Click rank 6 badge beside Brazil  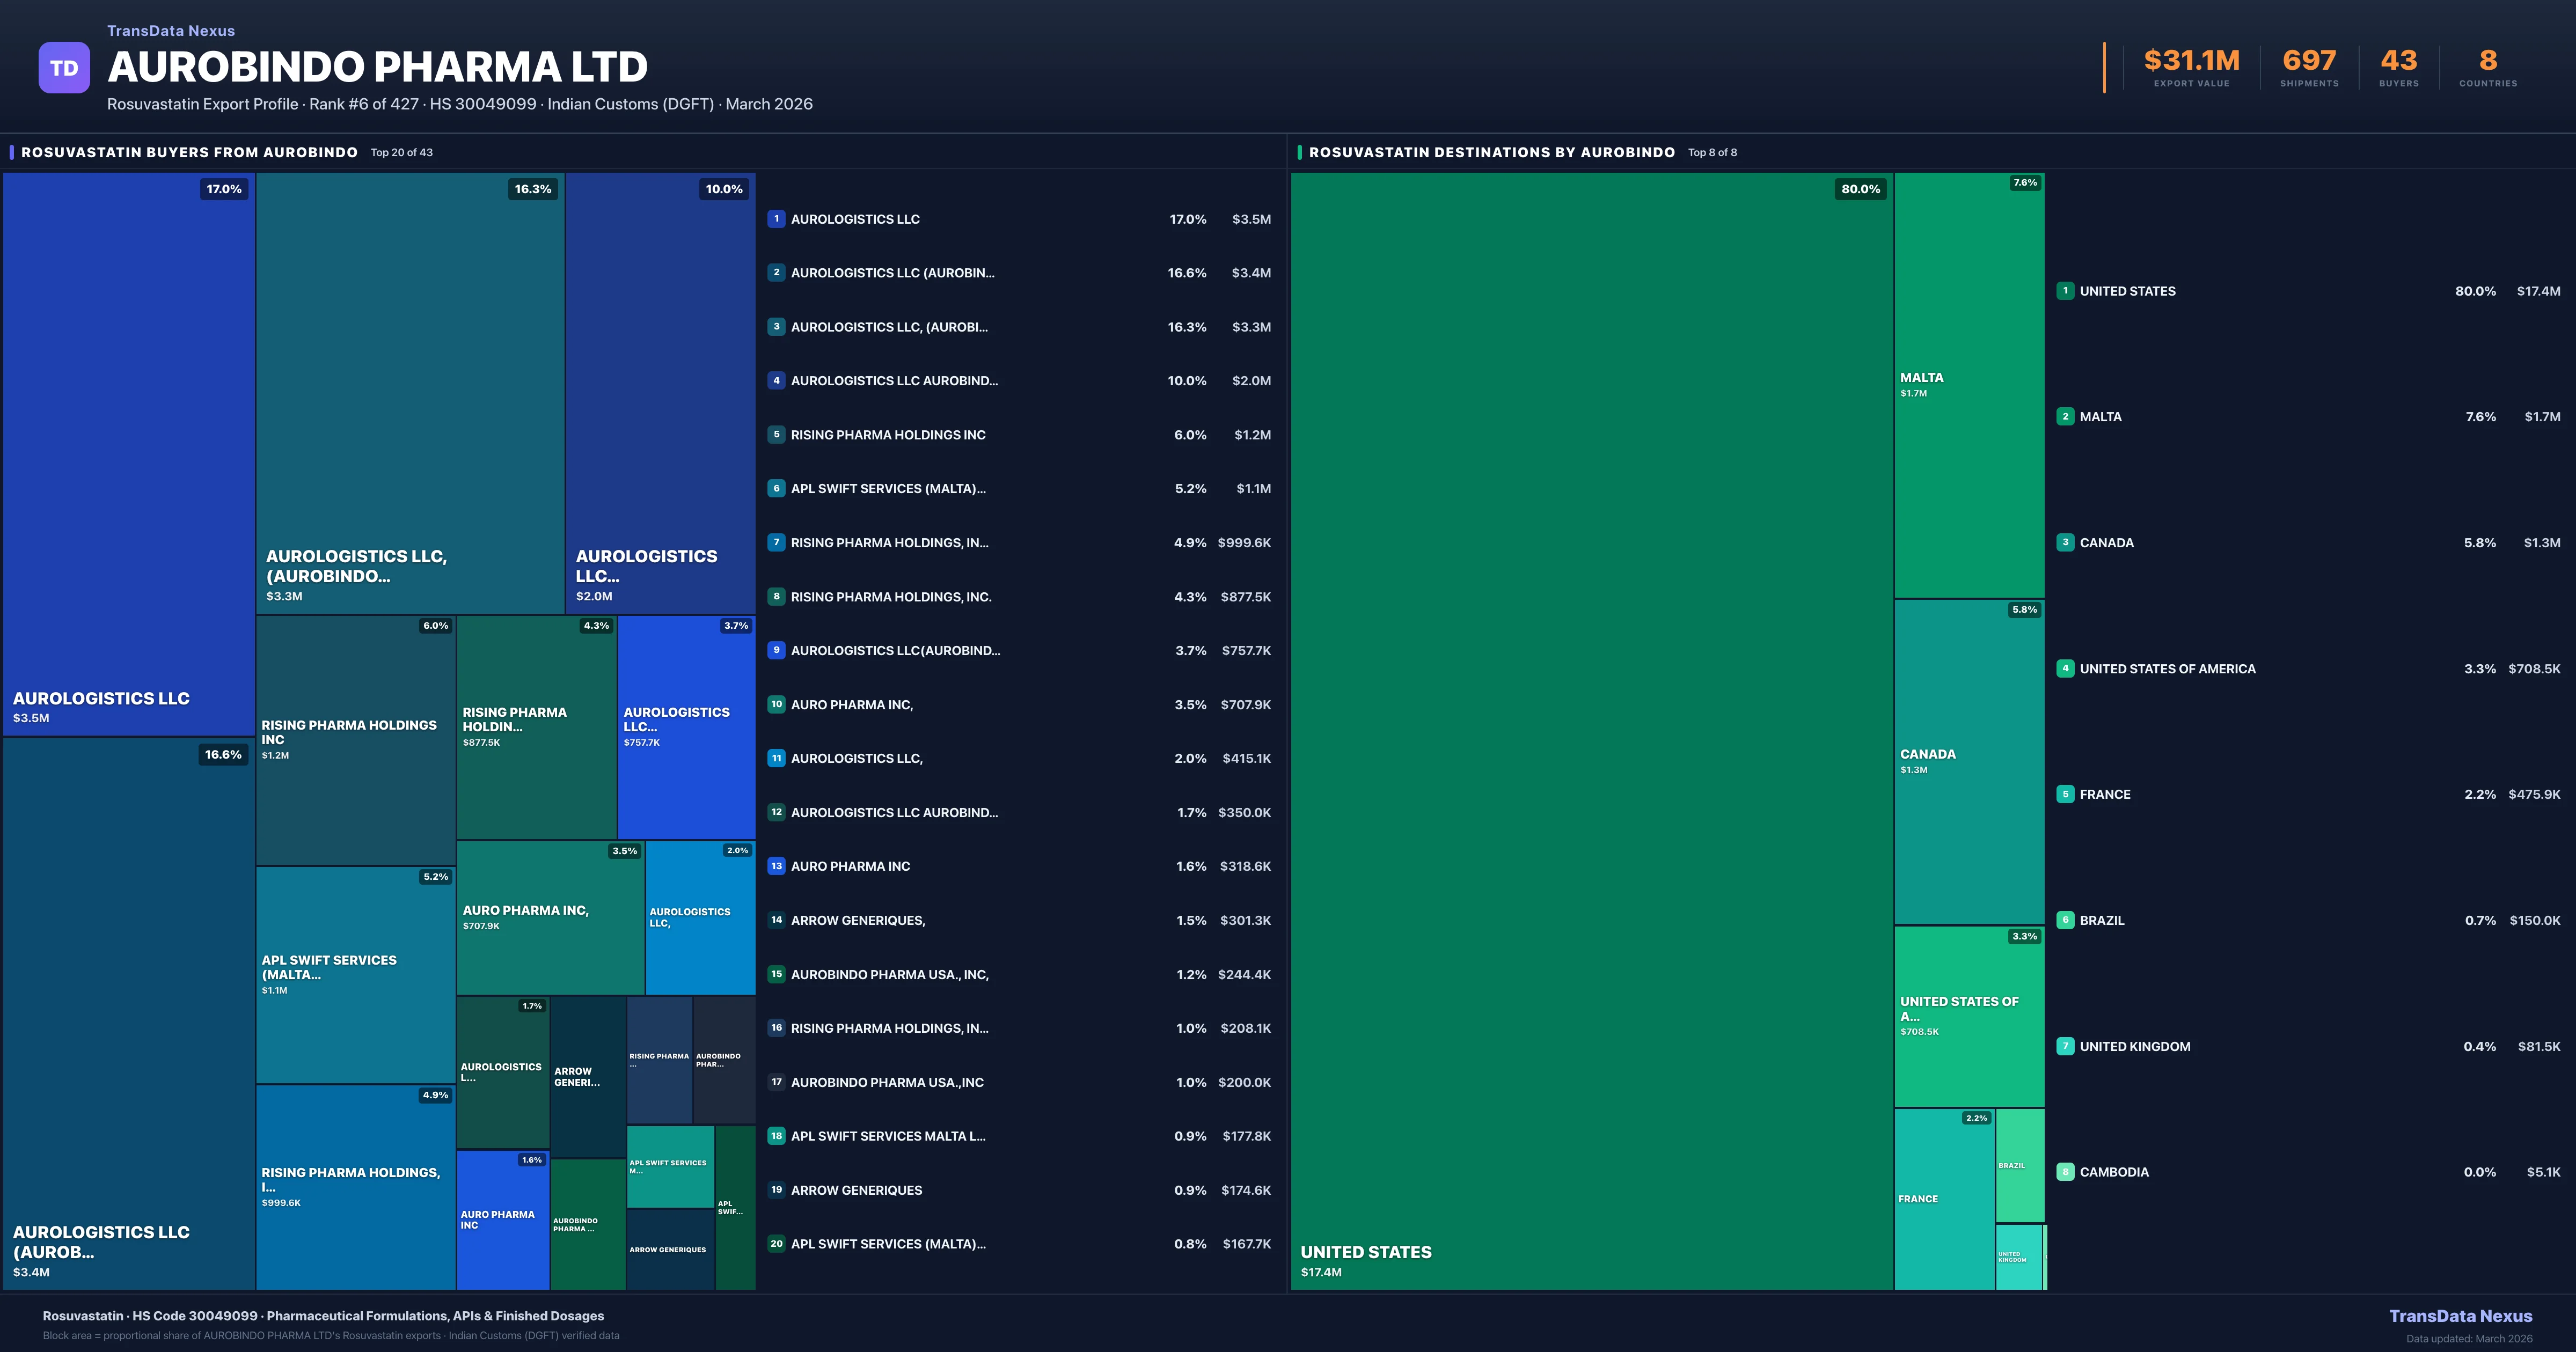click(x=2065, y=920)
